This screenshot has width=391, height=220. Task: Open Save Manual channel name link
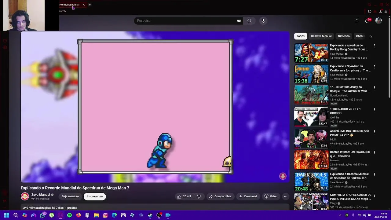coord(40,195)
